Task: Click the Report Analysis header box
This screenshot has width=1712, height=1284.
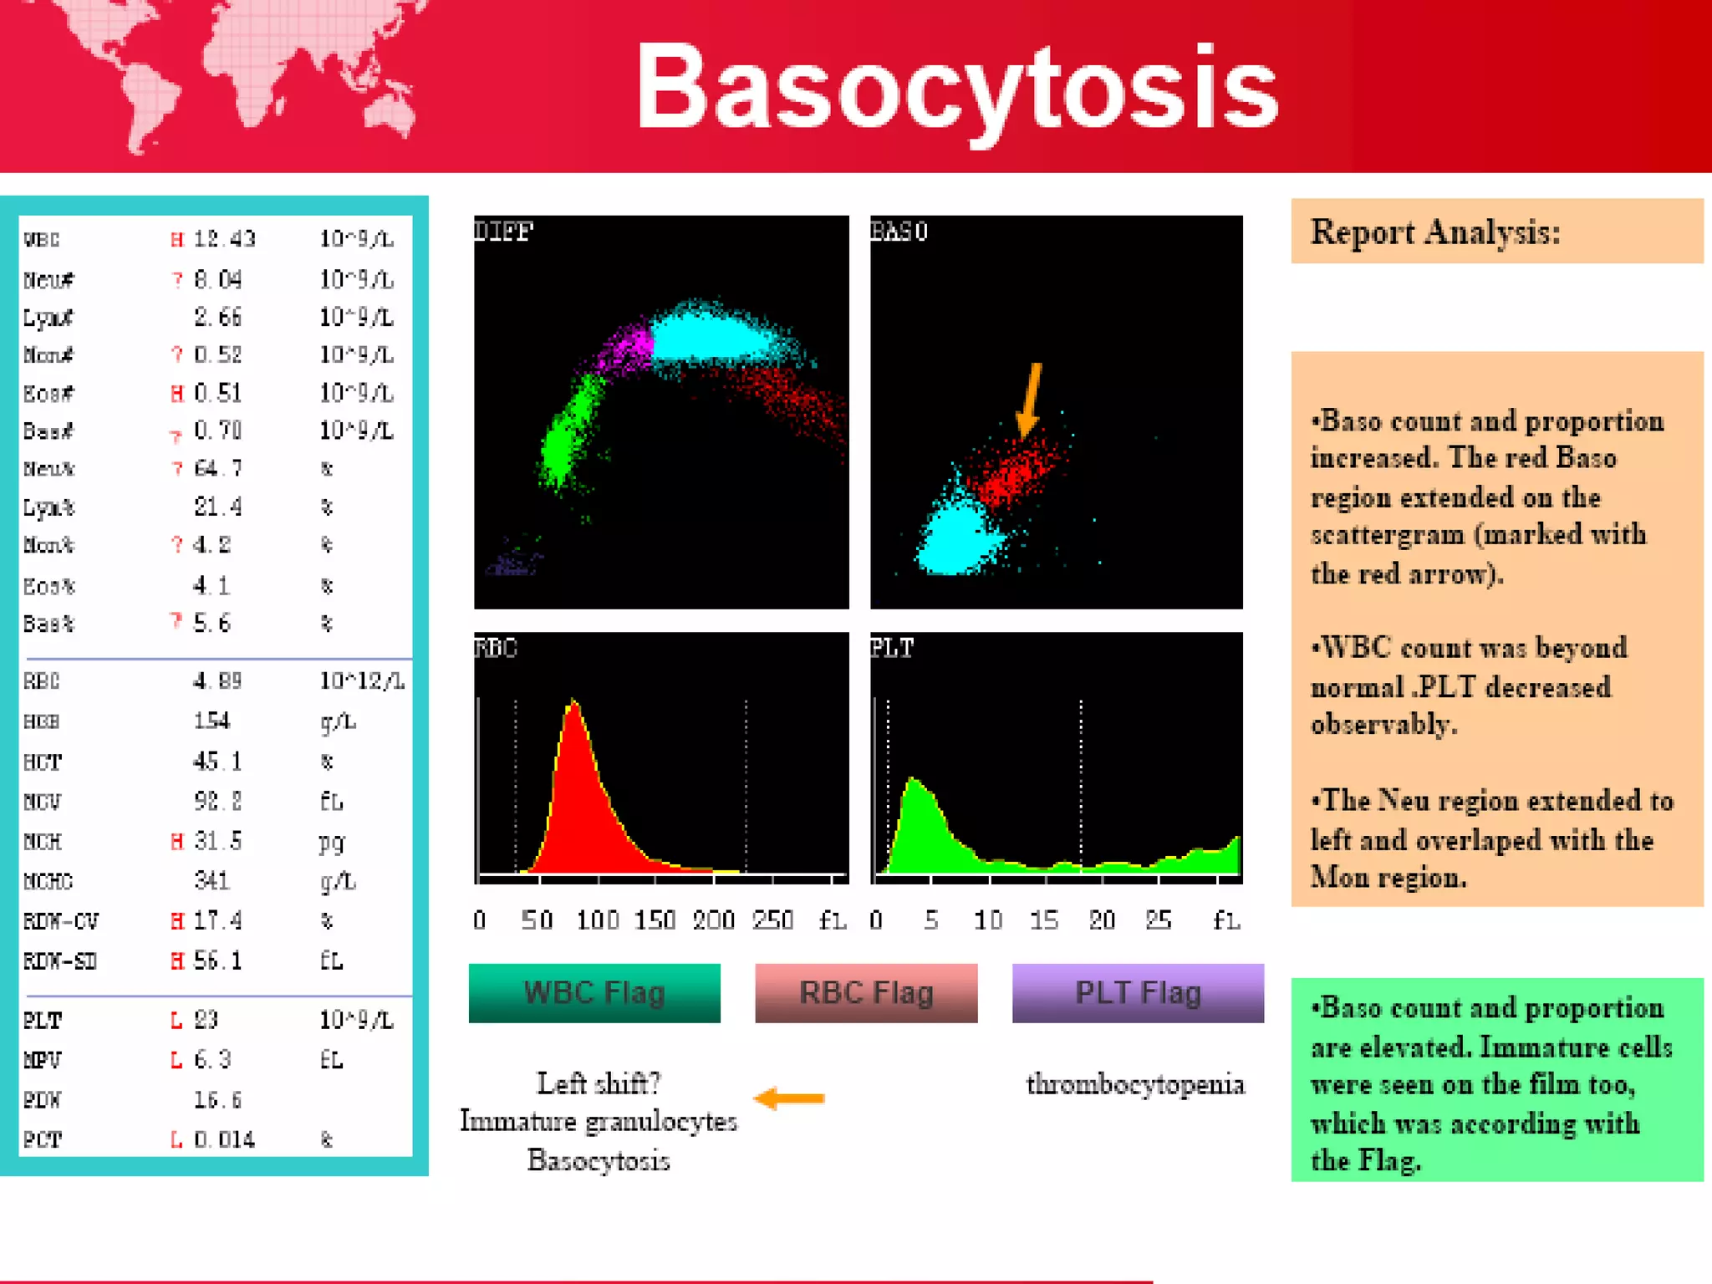Action: click(1496, 232)
